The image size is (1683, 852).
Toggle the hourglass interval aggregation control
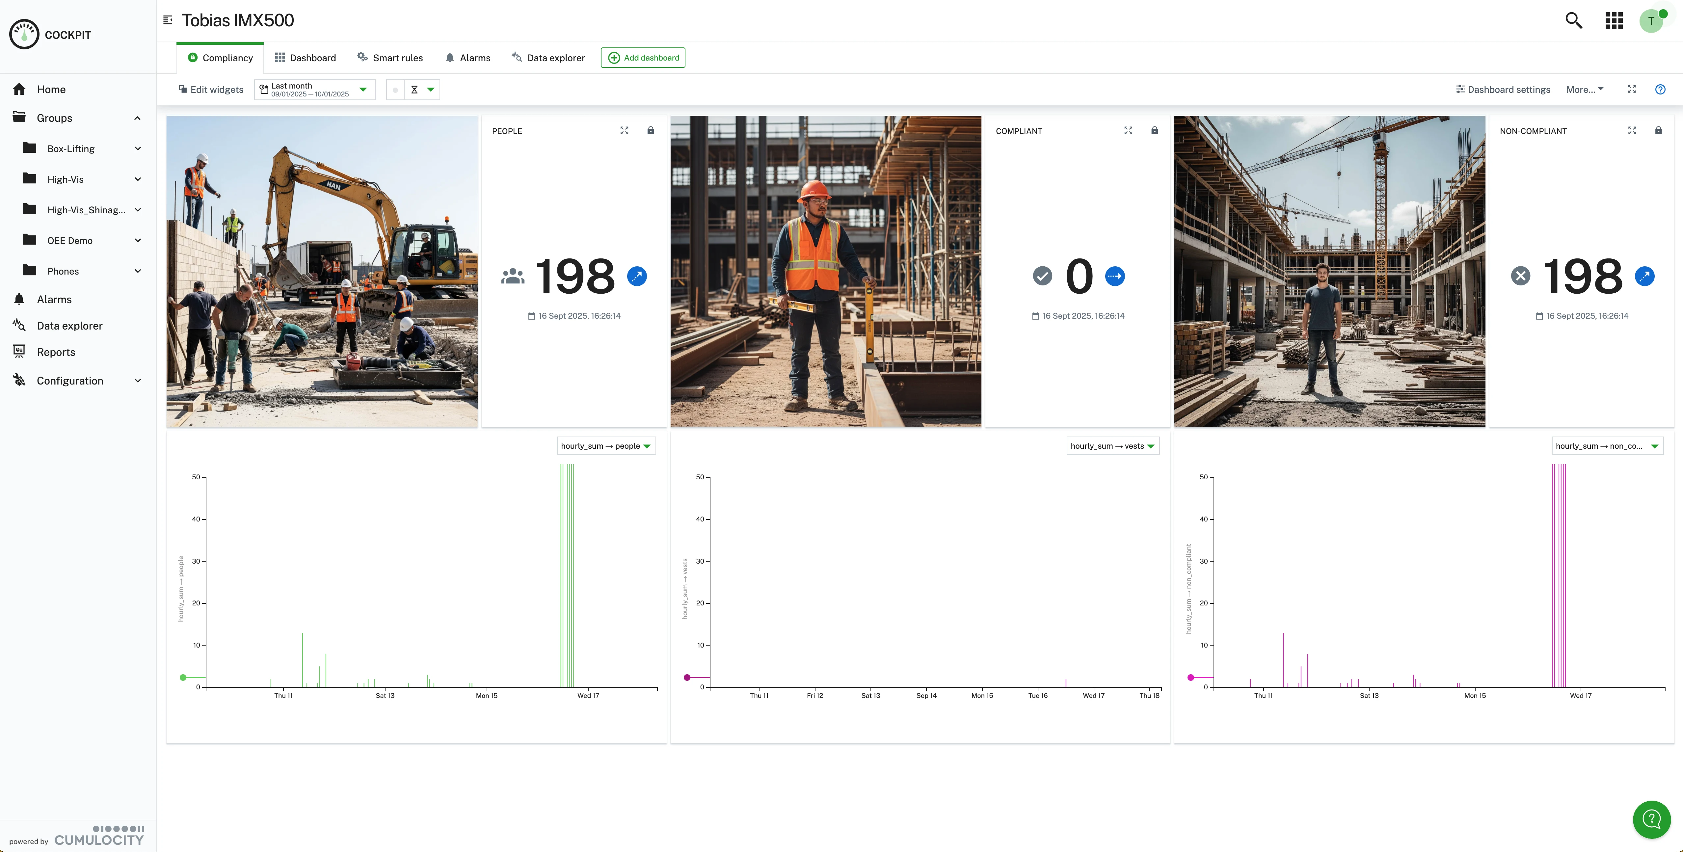point(421,90)
